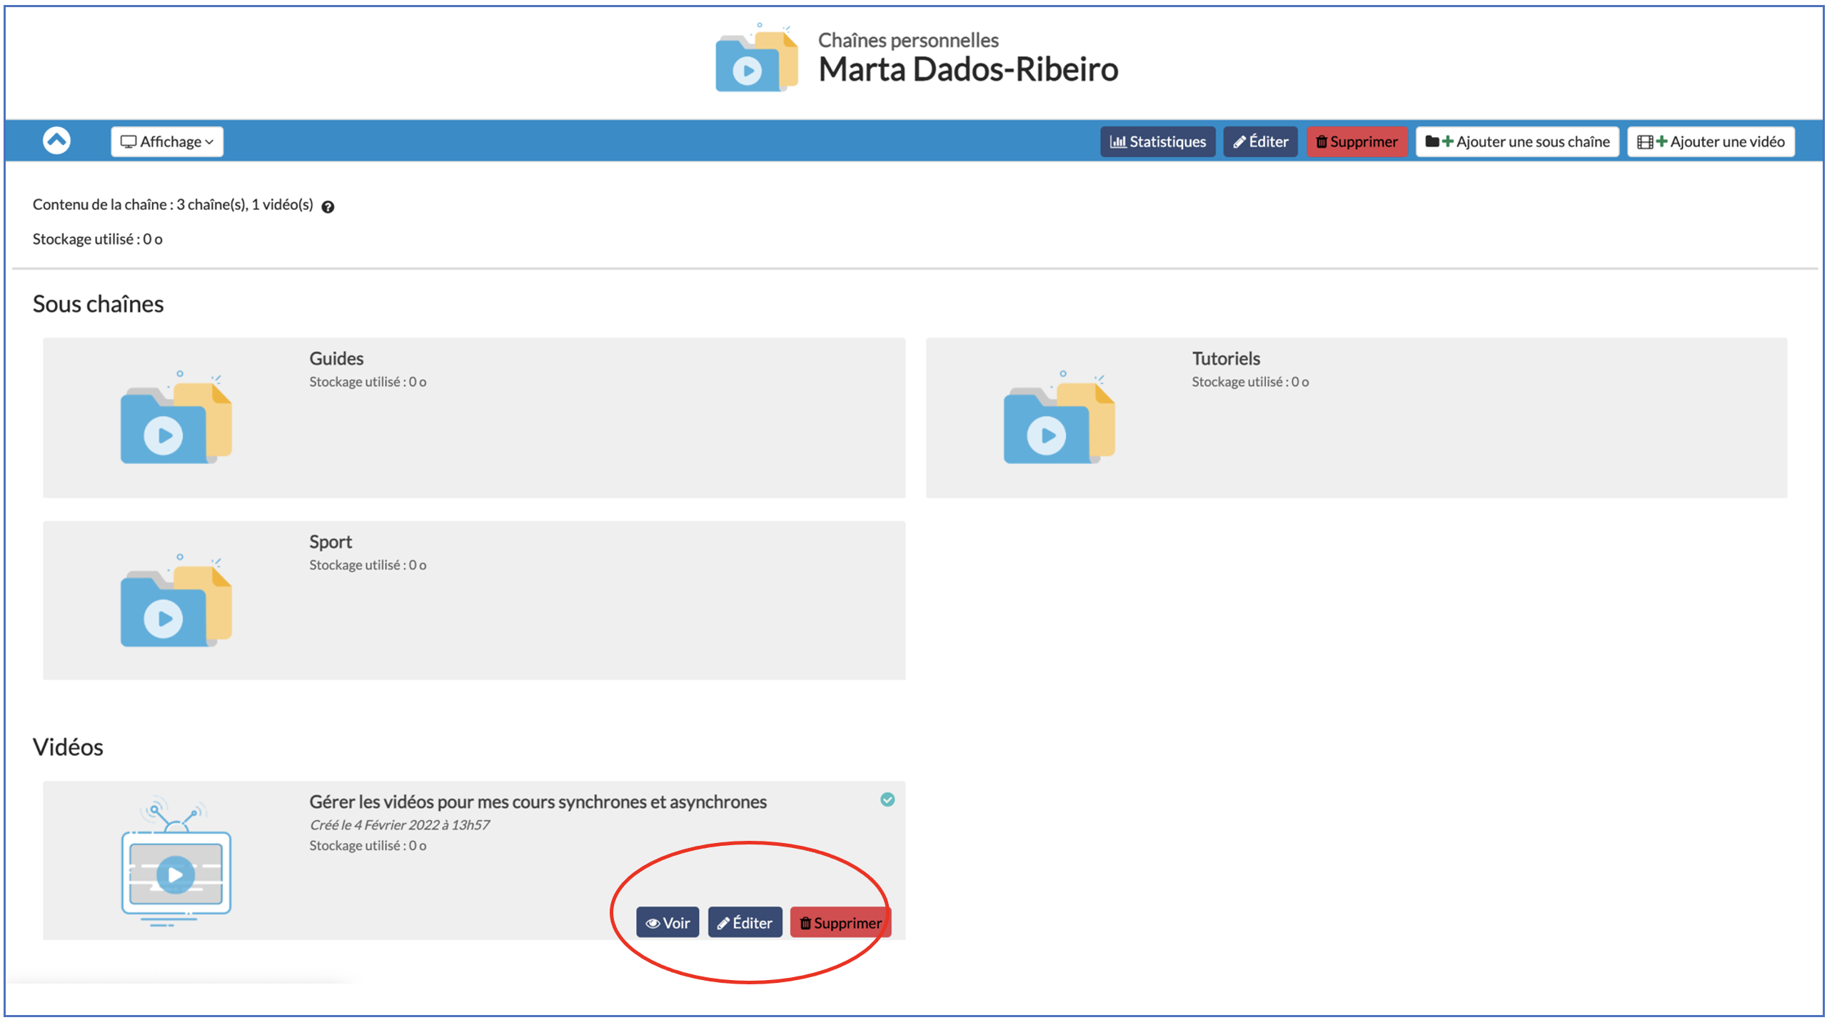1832x1025 pixels.
Task: Click the toolbar Éditer button
Action: pyautogui.click(x=1260, y=141)
